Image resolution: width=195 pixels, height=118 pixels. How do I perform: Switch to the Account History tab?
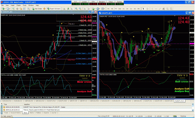pos(16,113)
